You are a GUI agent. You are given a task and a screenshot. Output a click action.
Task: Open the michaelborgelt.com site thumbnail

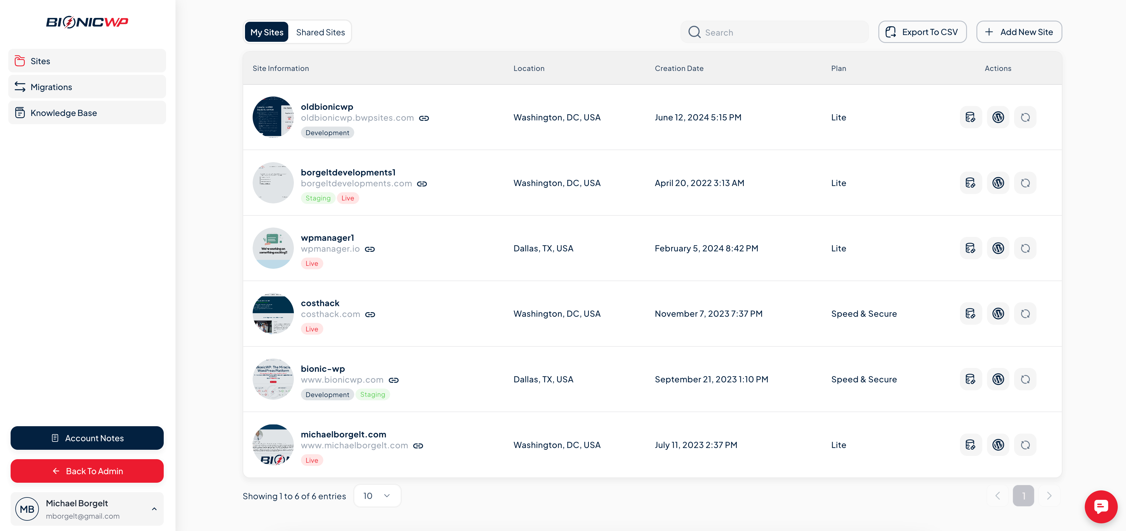coord(273,444)
